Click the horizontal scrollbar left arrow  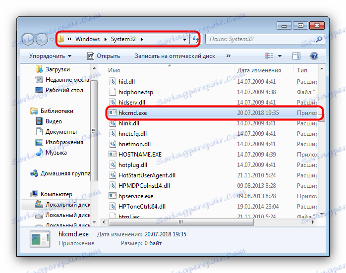[104, 222]
